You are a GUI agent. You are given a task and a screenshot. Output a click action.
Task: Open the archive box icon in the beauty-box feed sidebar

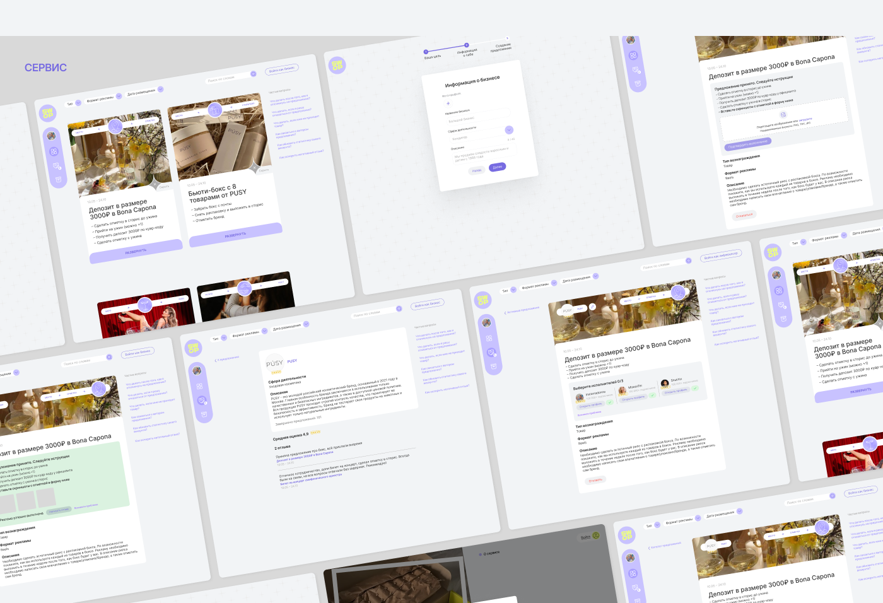[59, 180]
